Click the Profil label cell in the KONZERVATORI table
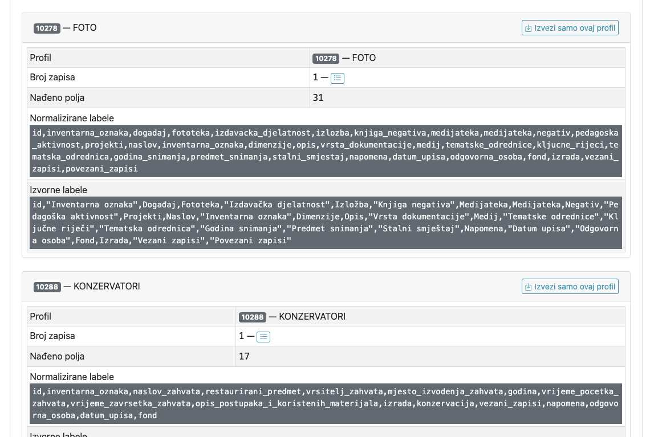 pyautogui.click(x=131, y=317)
